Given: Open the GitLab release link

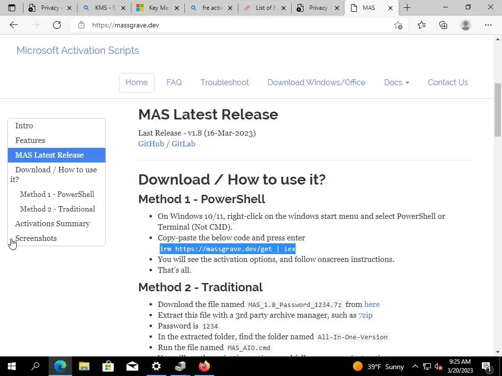Looking at the screenshot, I should tap(183, 144).
